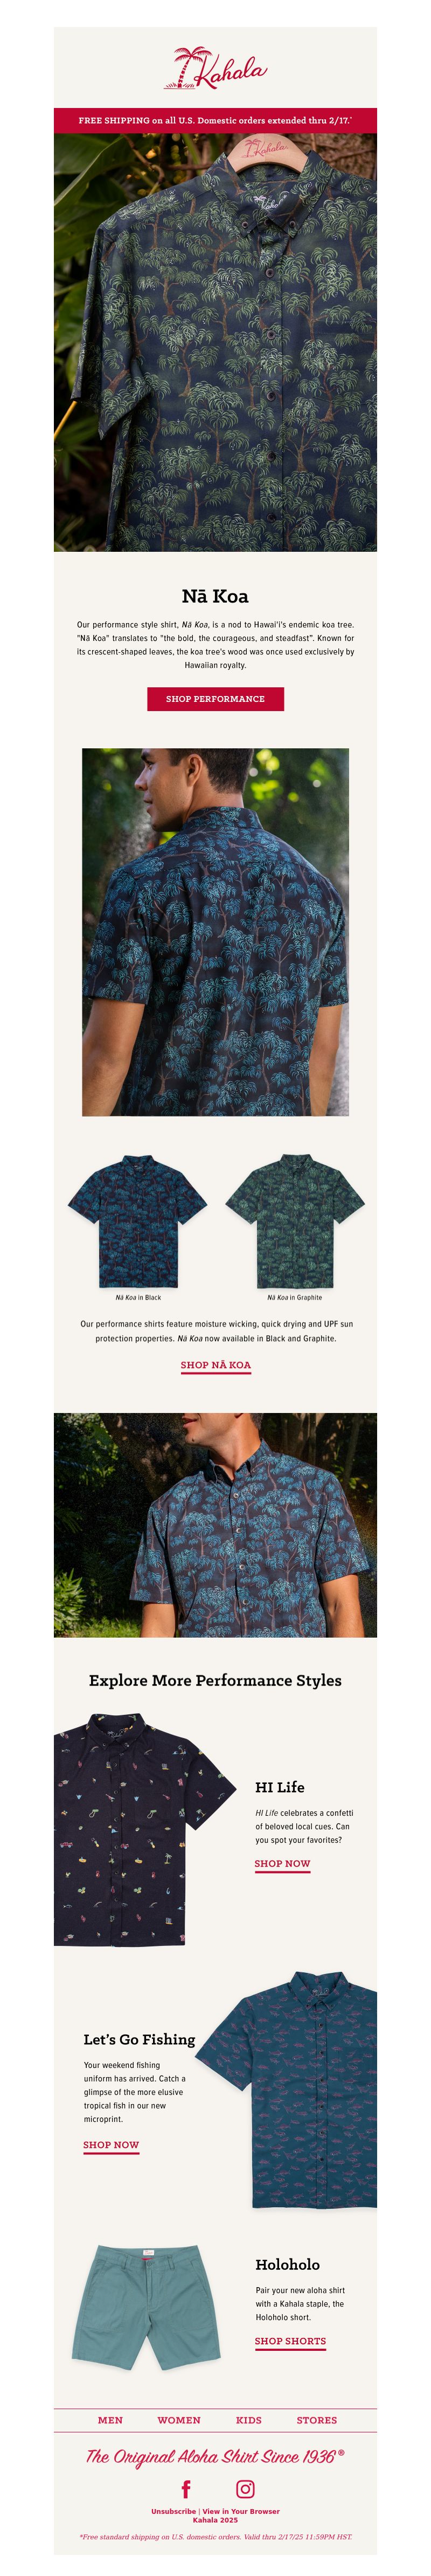Select the Nā Koa in Graphite shirt thumbnail
Image resolution: width=431 pixels, height=2576 pixels.
[x=294, y=1221]
